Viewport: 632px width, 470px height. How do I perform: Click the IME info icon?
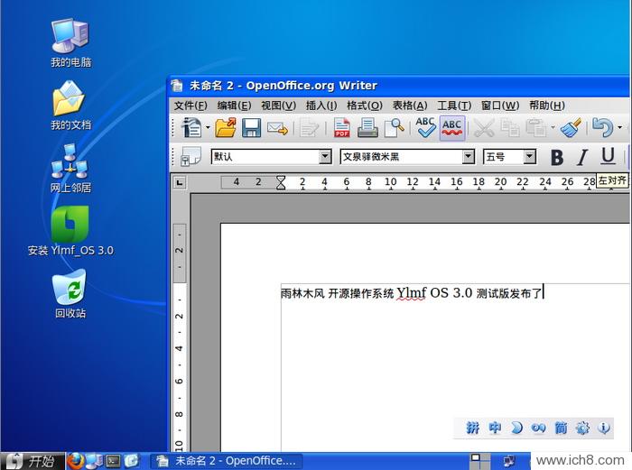tap(604, 428)
